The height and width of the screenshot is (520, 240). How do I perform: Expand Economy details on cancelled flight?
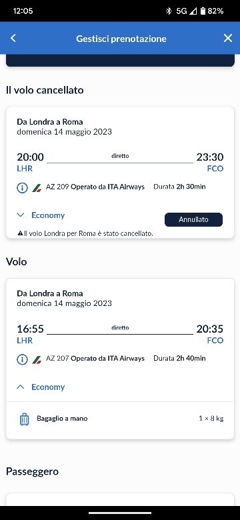(41, 215)
